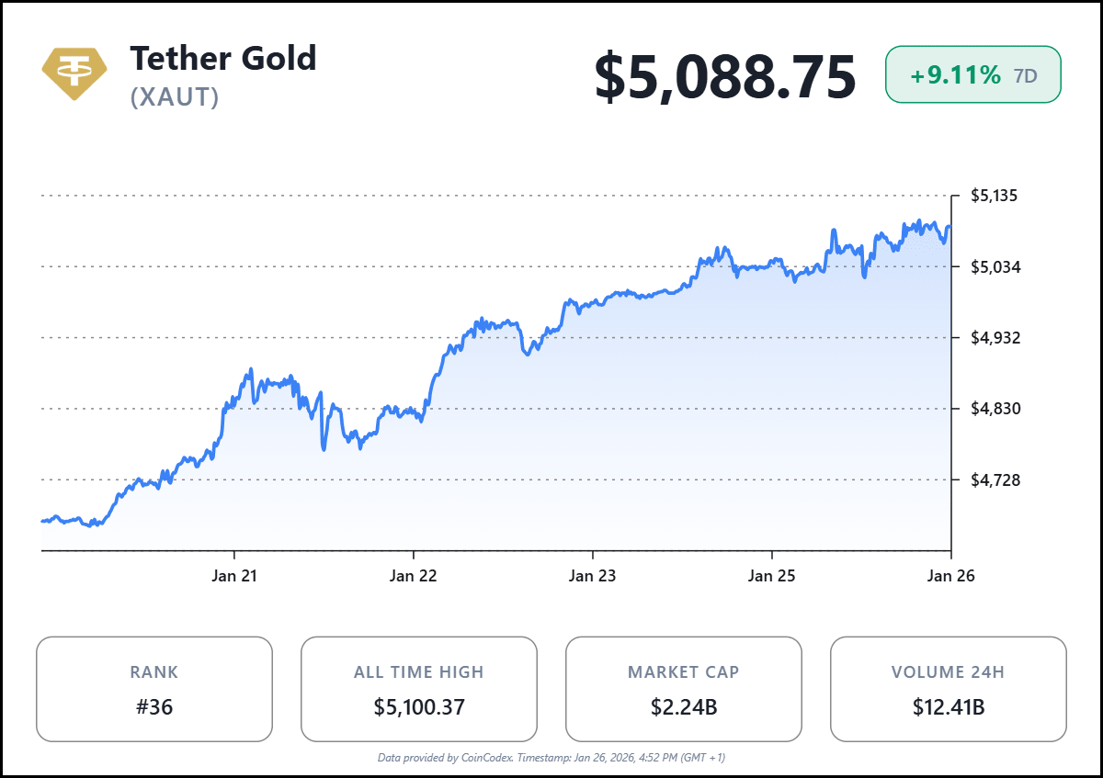The width and height of the screenshot is (1103, 778).
Task: Open the Volume 24H $12.41B card
Action: coord(948,689)
